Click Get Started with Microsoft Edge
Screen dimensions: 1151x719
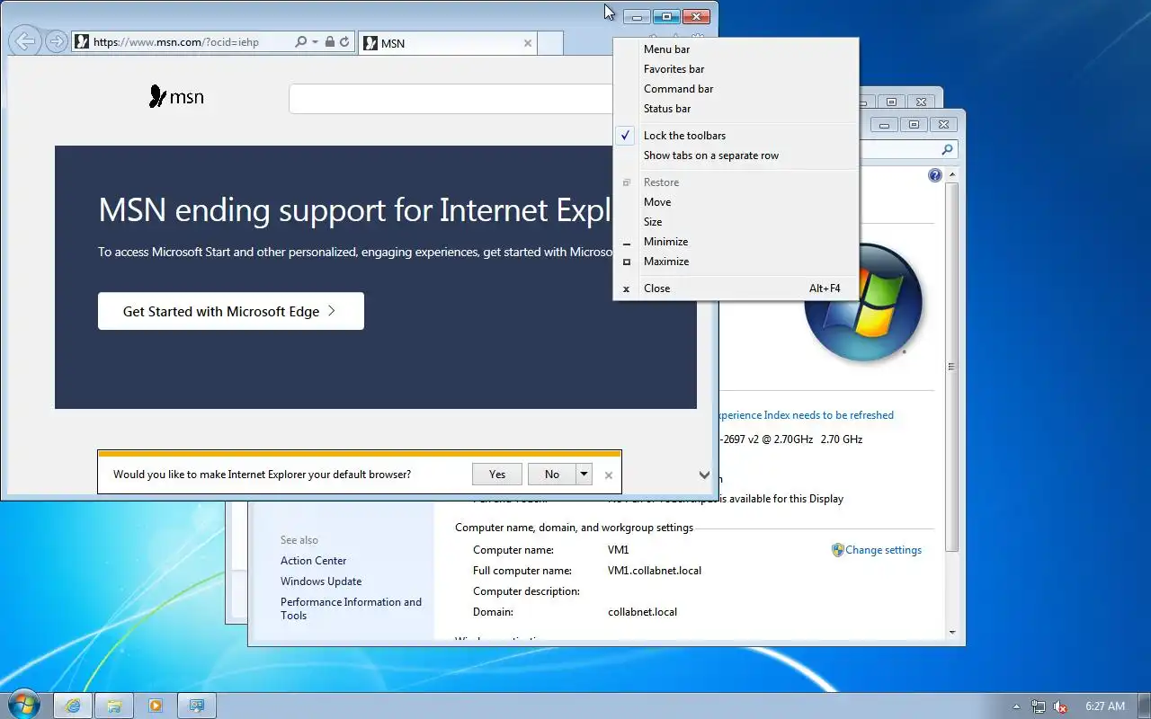coord(231,311)
